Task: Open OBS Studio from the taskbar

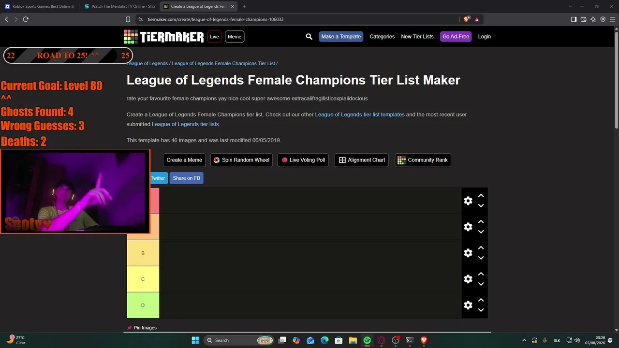Action: (396, 340)
